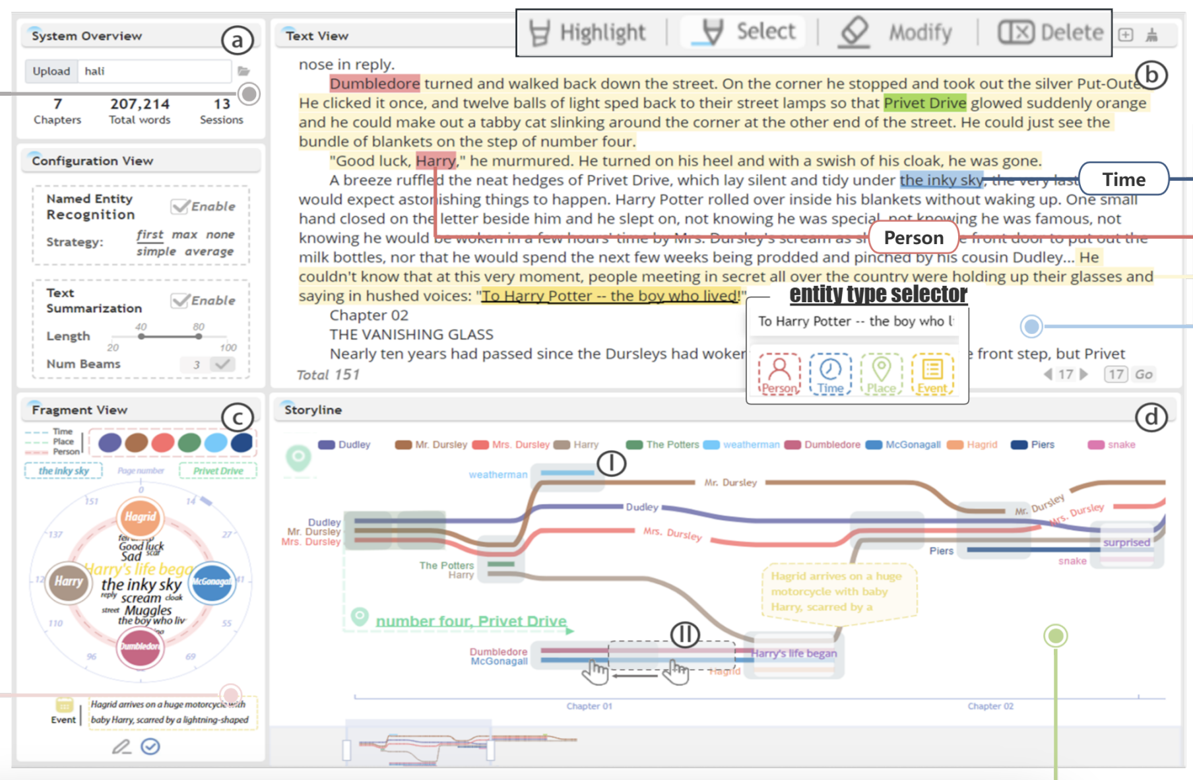
Task: Select the Hagrid character node
Action: (141, 517)
